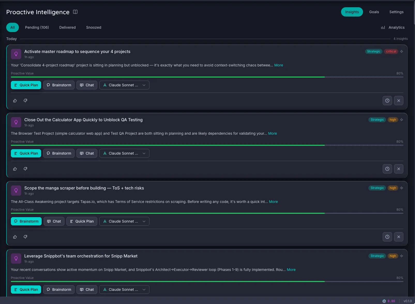The height and width of the screenshot is (304, 415).
Task: Open the Settings tab
Action: (x=396, y=12)
